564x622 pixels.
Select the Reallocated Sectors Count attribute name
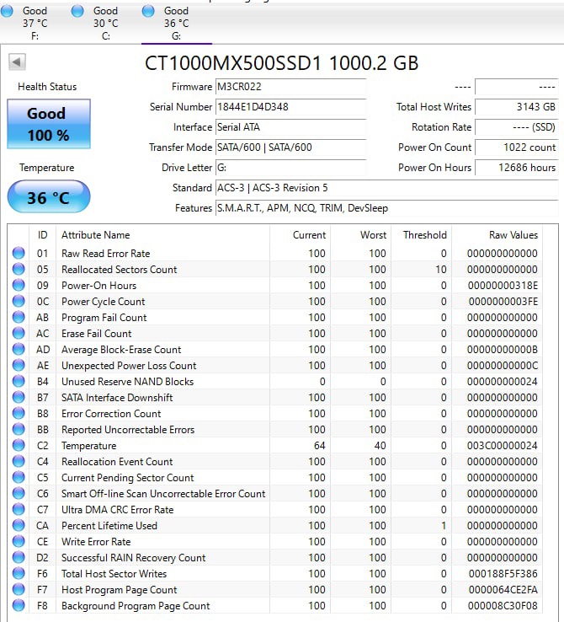click(x=120, y=270)
